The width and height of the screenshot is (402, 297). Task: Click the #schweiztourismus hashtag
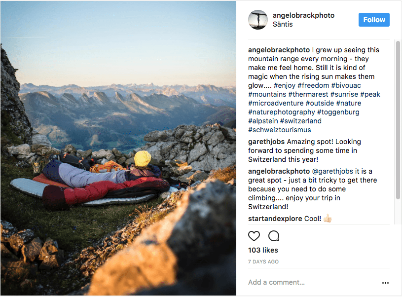click(280, 130)
